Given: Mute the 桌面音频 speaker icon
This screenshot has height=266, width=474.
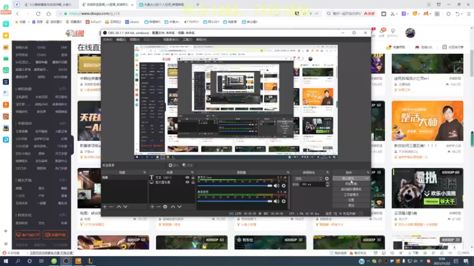Looking at the screenshot, I should tap(276, 201).
